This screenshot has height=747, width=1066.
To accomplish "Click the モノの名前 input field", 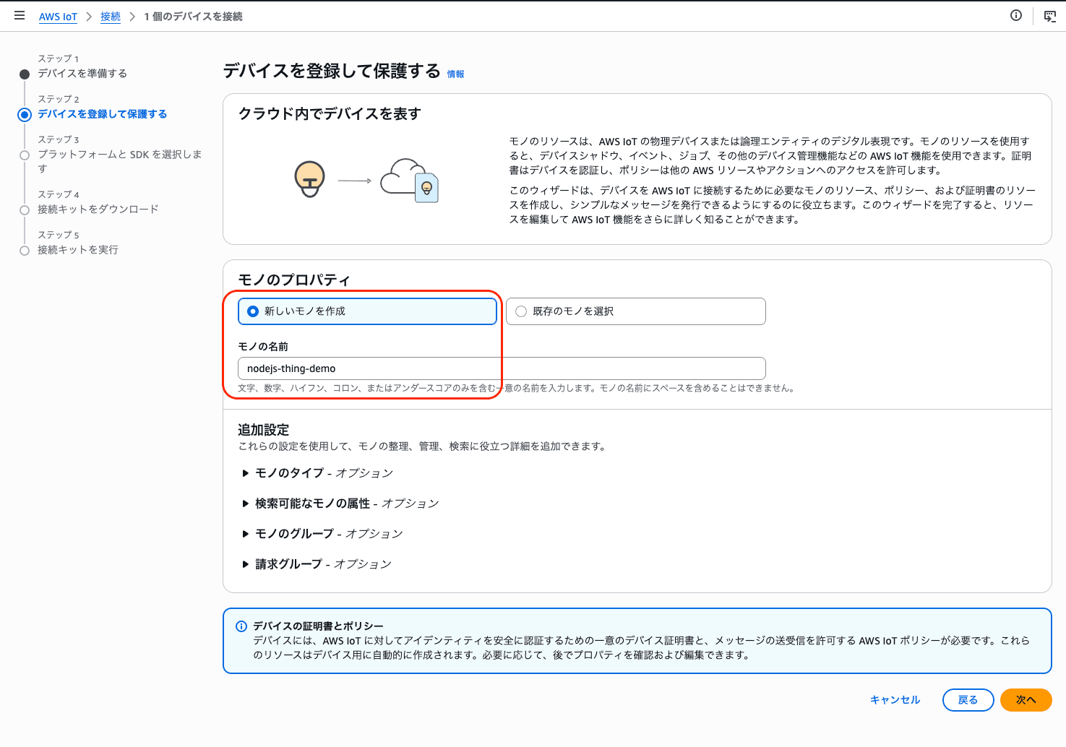I will pos(502,368).
